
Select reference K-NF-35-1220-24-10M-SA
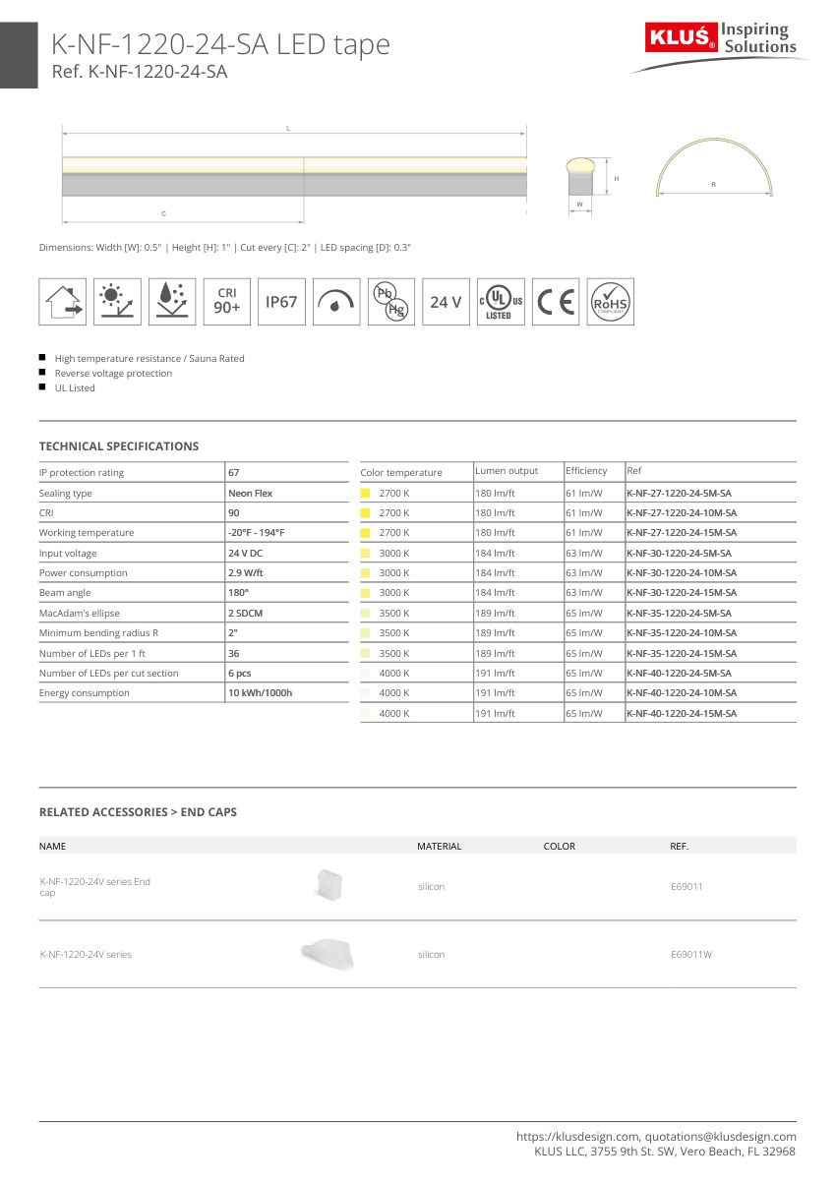(682, 633)
